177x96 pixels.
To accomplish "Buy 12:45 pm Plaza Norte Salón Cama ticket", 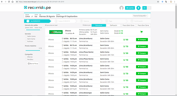I will (142, 53).
